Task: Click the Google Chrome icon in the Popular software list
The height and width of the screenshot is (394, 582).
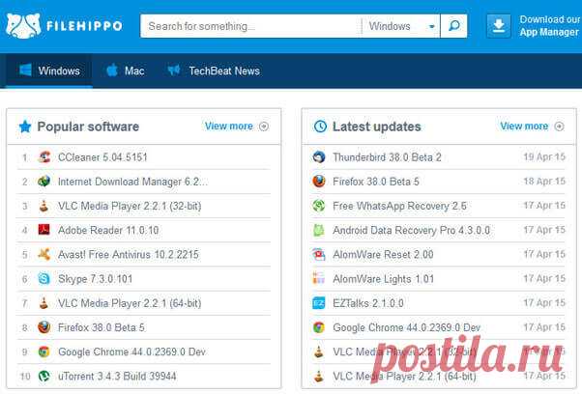Action: click(44, 352)
